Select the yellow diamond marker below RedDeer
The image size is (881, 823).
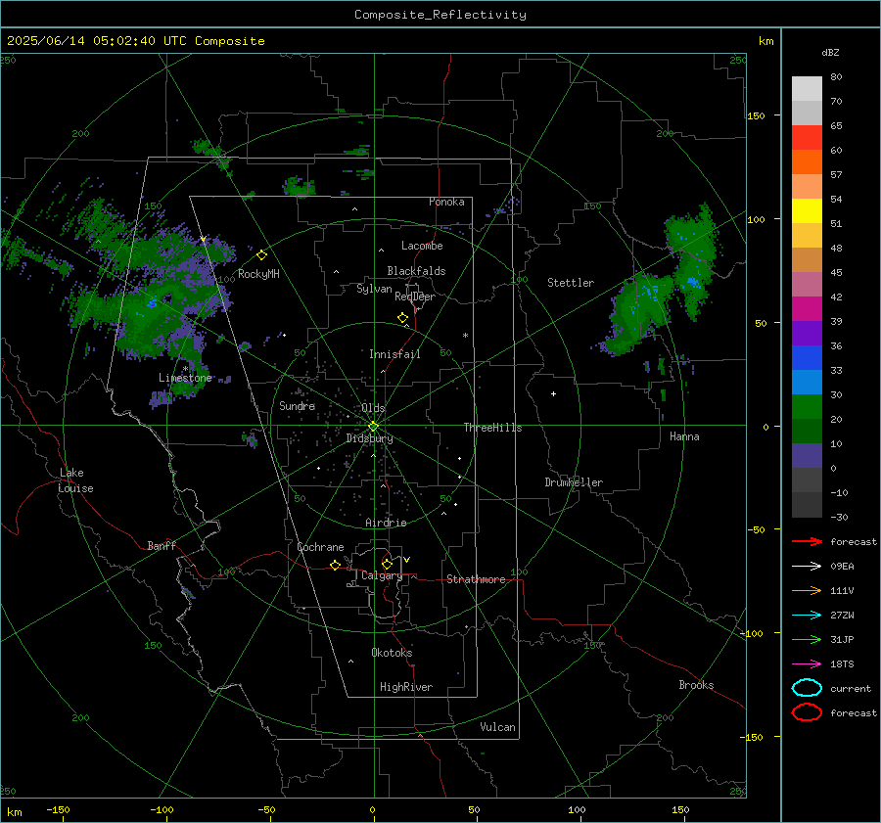tap(402, 318)
